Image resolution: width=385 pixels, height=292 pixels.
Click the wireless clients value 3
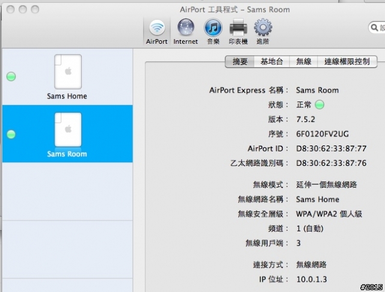click(298, 243)
